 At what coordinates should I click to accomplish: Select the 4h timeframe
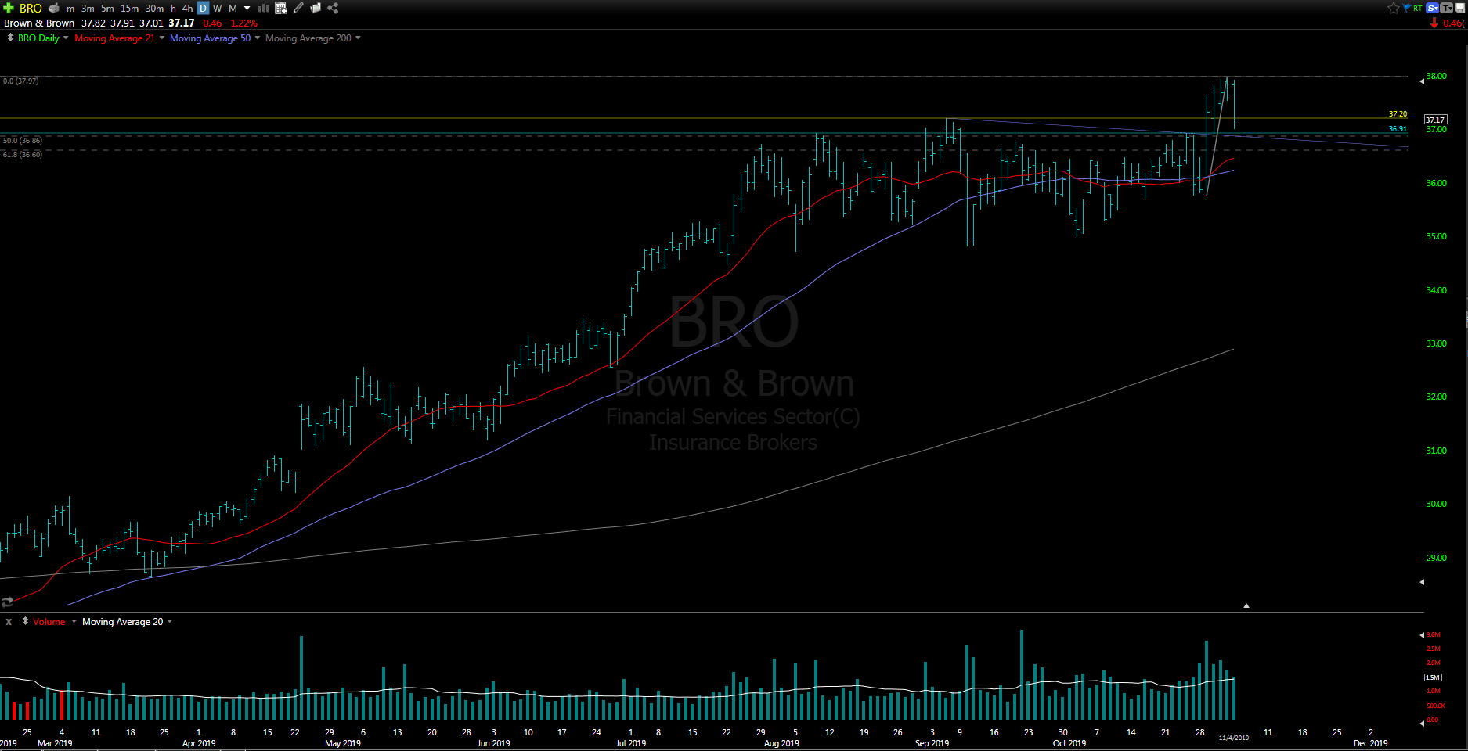point(187,9)
